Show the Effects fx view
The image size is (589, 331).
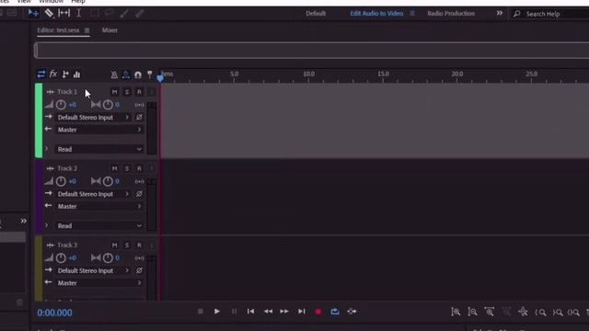(x=53, y=74)
